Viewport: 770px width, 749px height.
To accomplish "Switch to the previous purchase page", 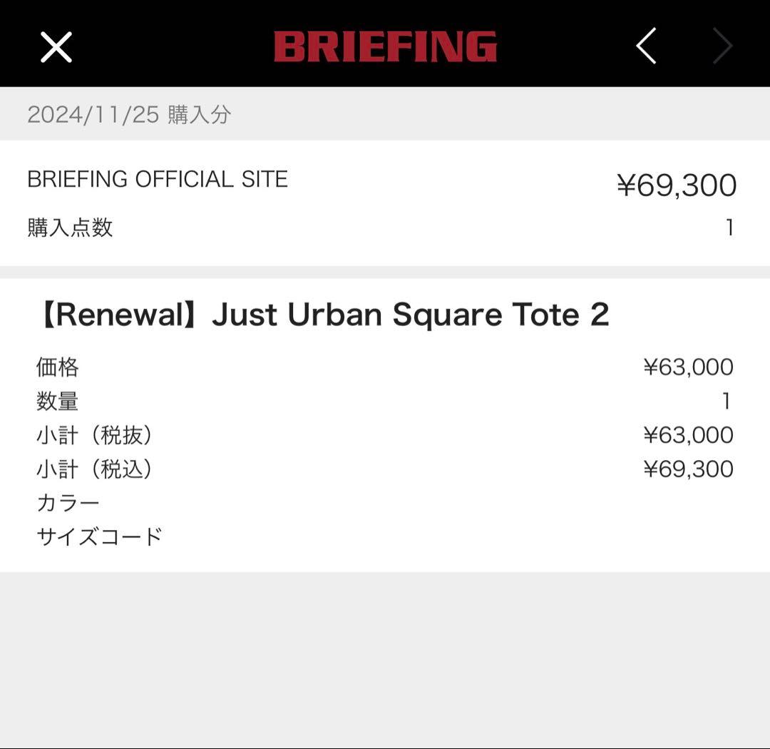I will click(x=645, y=45).
